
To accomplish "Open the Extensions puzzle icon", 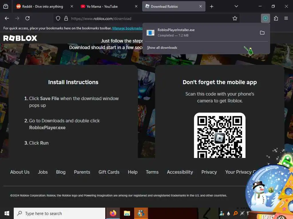I will point(276,18).
